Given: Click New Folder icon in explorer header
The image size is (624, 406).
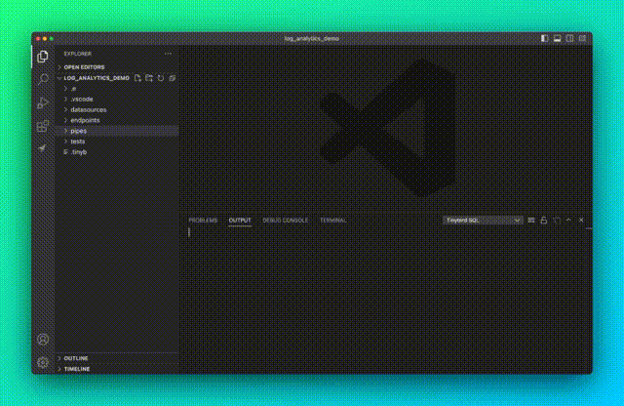Looking at the screenshot, I should (149, 77).
